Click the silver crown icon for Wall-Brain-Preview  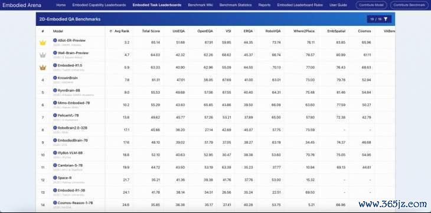pos(43,55)
